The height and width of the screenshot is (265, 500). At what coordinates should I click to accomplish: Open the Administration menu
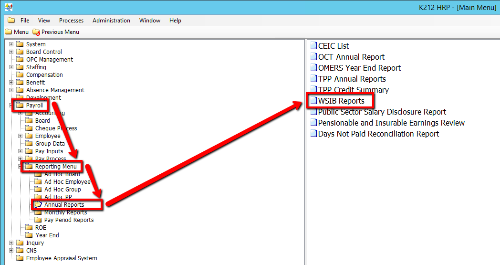pos(111,21)
